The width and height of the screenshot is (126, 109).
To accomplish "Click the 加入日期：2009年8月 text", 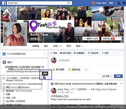I will pos(15,101).
